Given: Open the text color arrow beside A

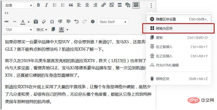Looking at the screenshot, I should click(29, 22).
